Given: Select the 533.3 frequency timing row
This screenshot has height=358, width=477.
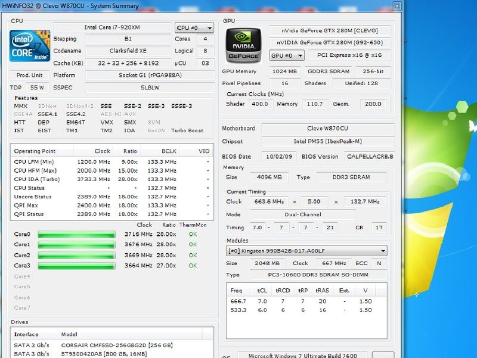Looking at the screenshot, I should tap(306, 310).
